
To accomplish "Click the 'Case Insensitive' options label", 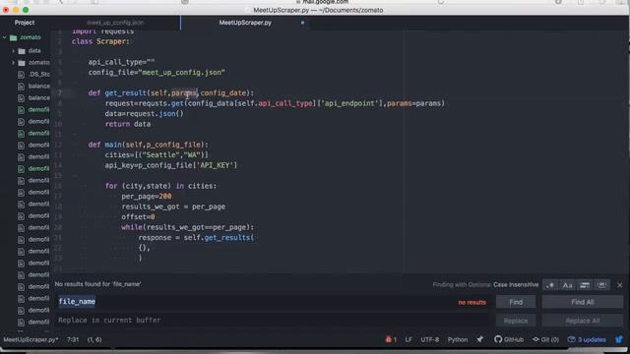I will tap(516, 284).
